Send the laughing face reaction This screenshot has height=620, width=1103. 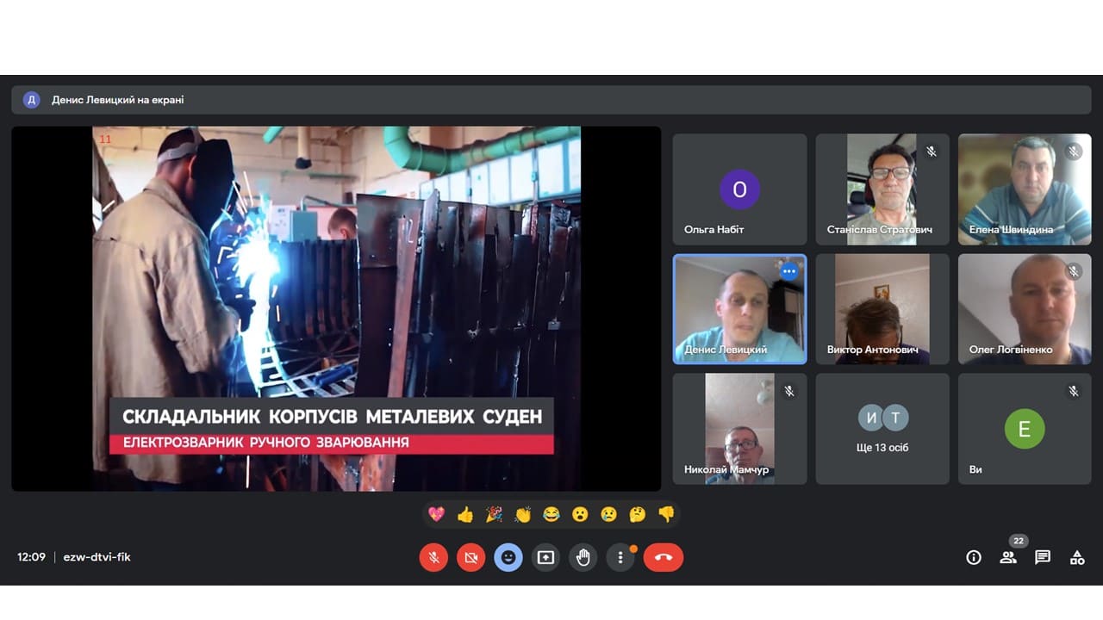click(551, 514)
